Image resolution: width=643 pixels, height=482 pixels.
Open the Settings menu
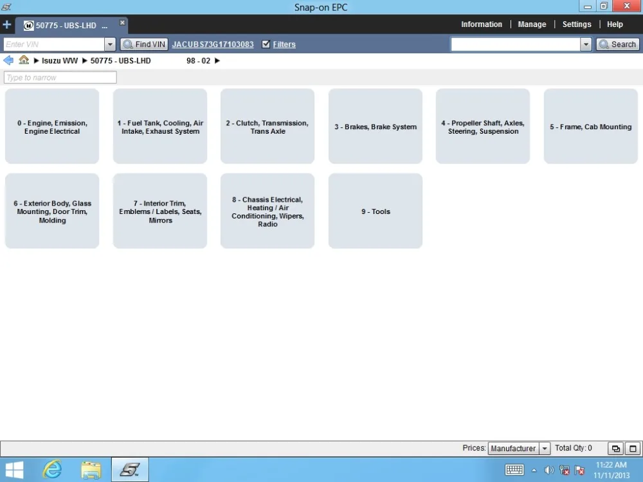(x=577, y=24)
